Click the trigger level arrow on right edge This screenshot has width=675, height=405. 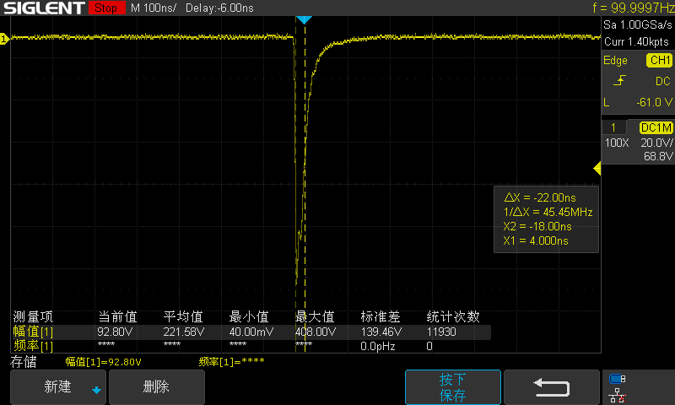(597, 168)
